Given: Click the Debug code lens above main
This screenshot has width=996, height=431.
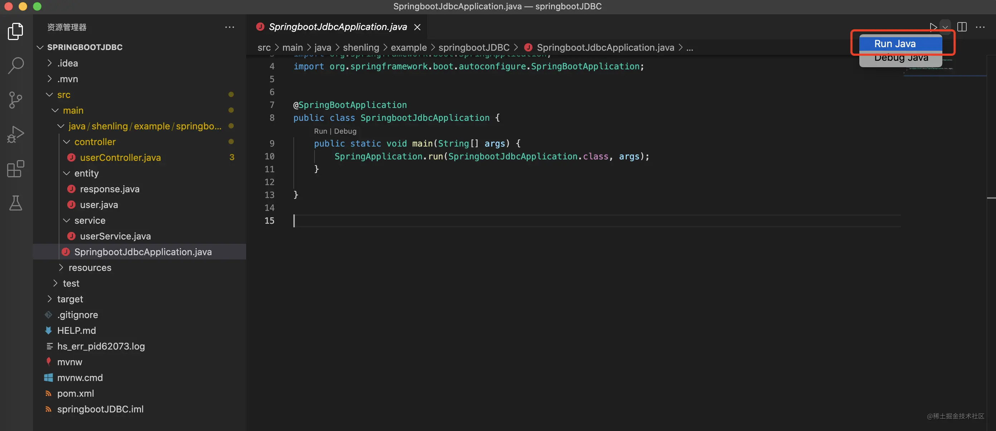Looking at the screenshot, I should click(x=345, y=131).
